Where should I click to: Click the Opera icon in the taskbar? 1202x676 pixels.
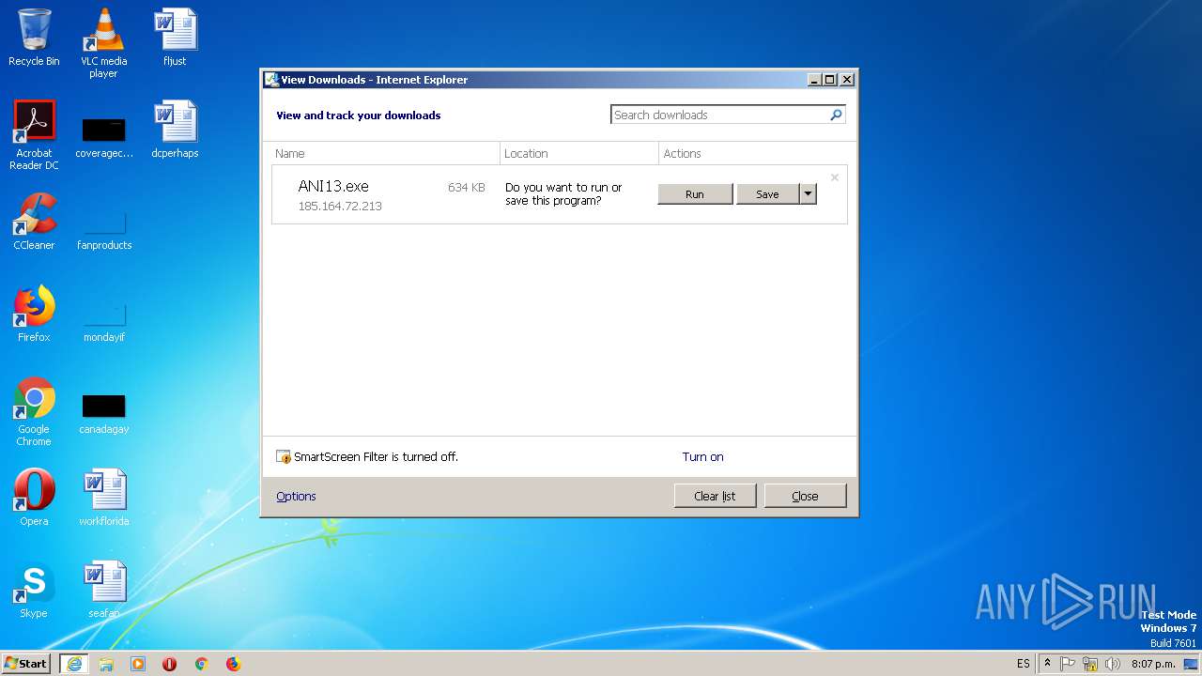tap(169, 664)
